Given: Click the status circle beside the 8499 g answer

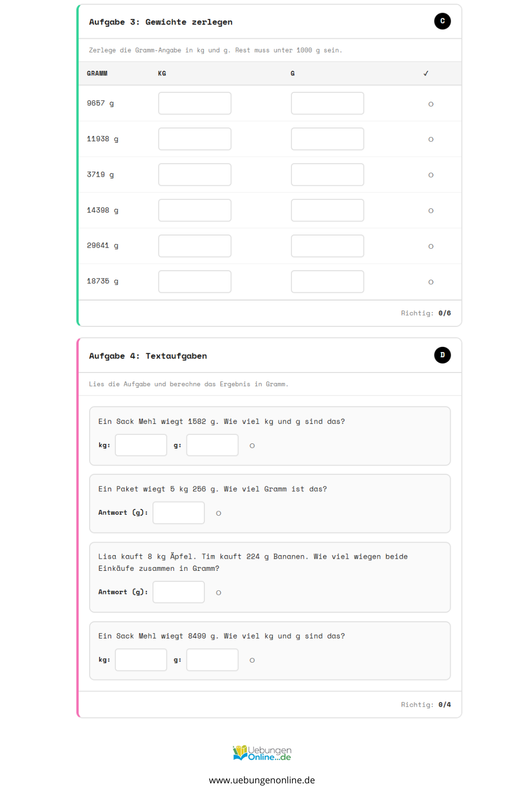Looking at the screenshot, I should click(252, 661).
